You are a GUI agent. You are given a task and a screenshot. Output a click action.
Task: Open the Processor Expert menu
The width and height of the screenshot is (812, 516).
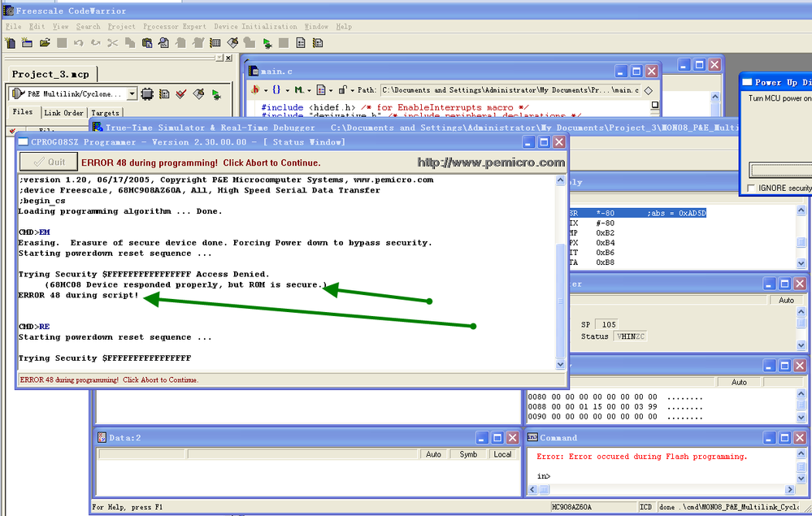[175, 26]
